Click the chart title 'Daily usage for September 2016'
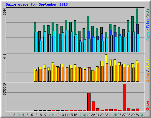The height and width of the screenshot is (118, 151). pos(37,4)
